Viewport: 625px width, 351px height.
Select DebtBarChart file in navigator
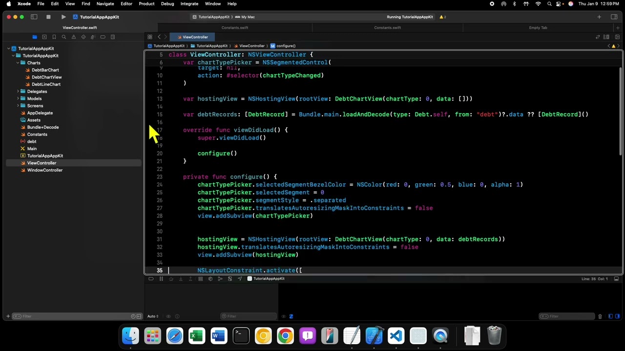coord(45,70)
